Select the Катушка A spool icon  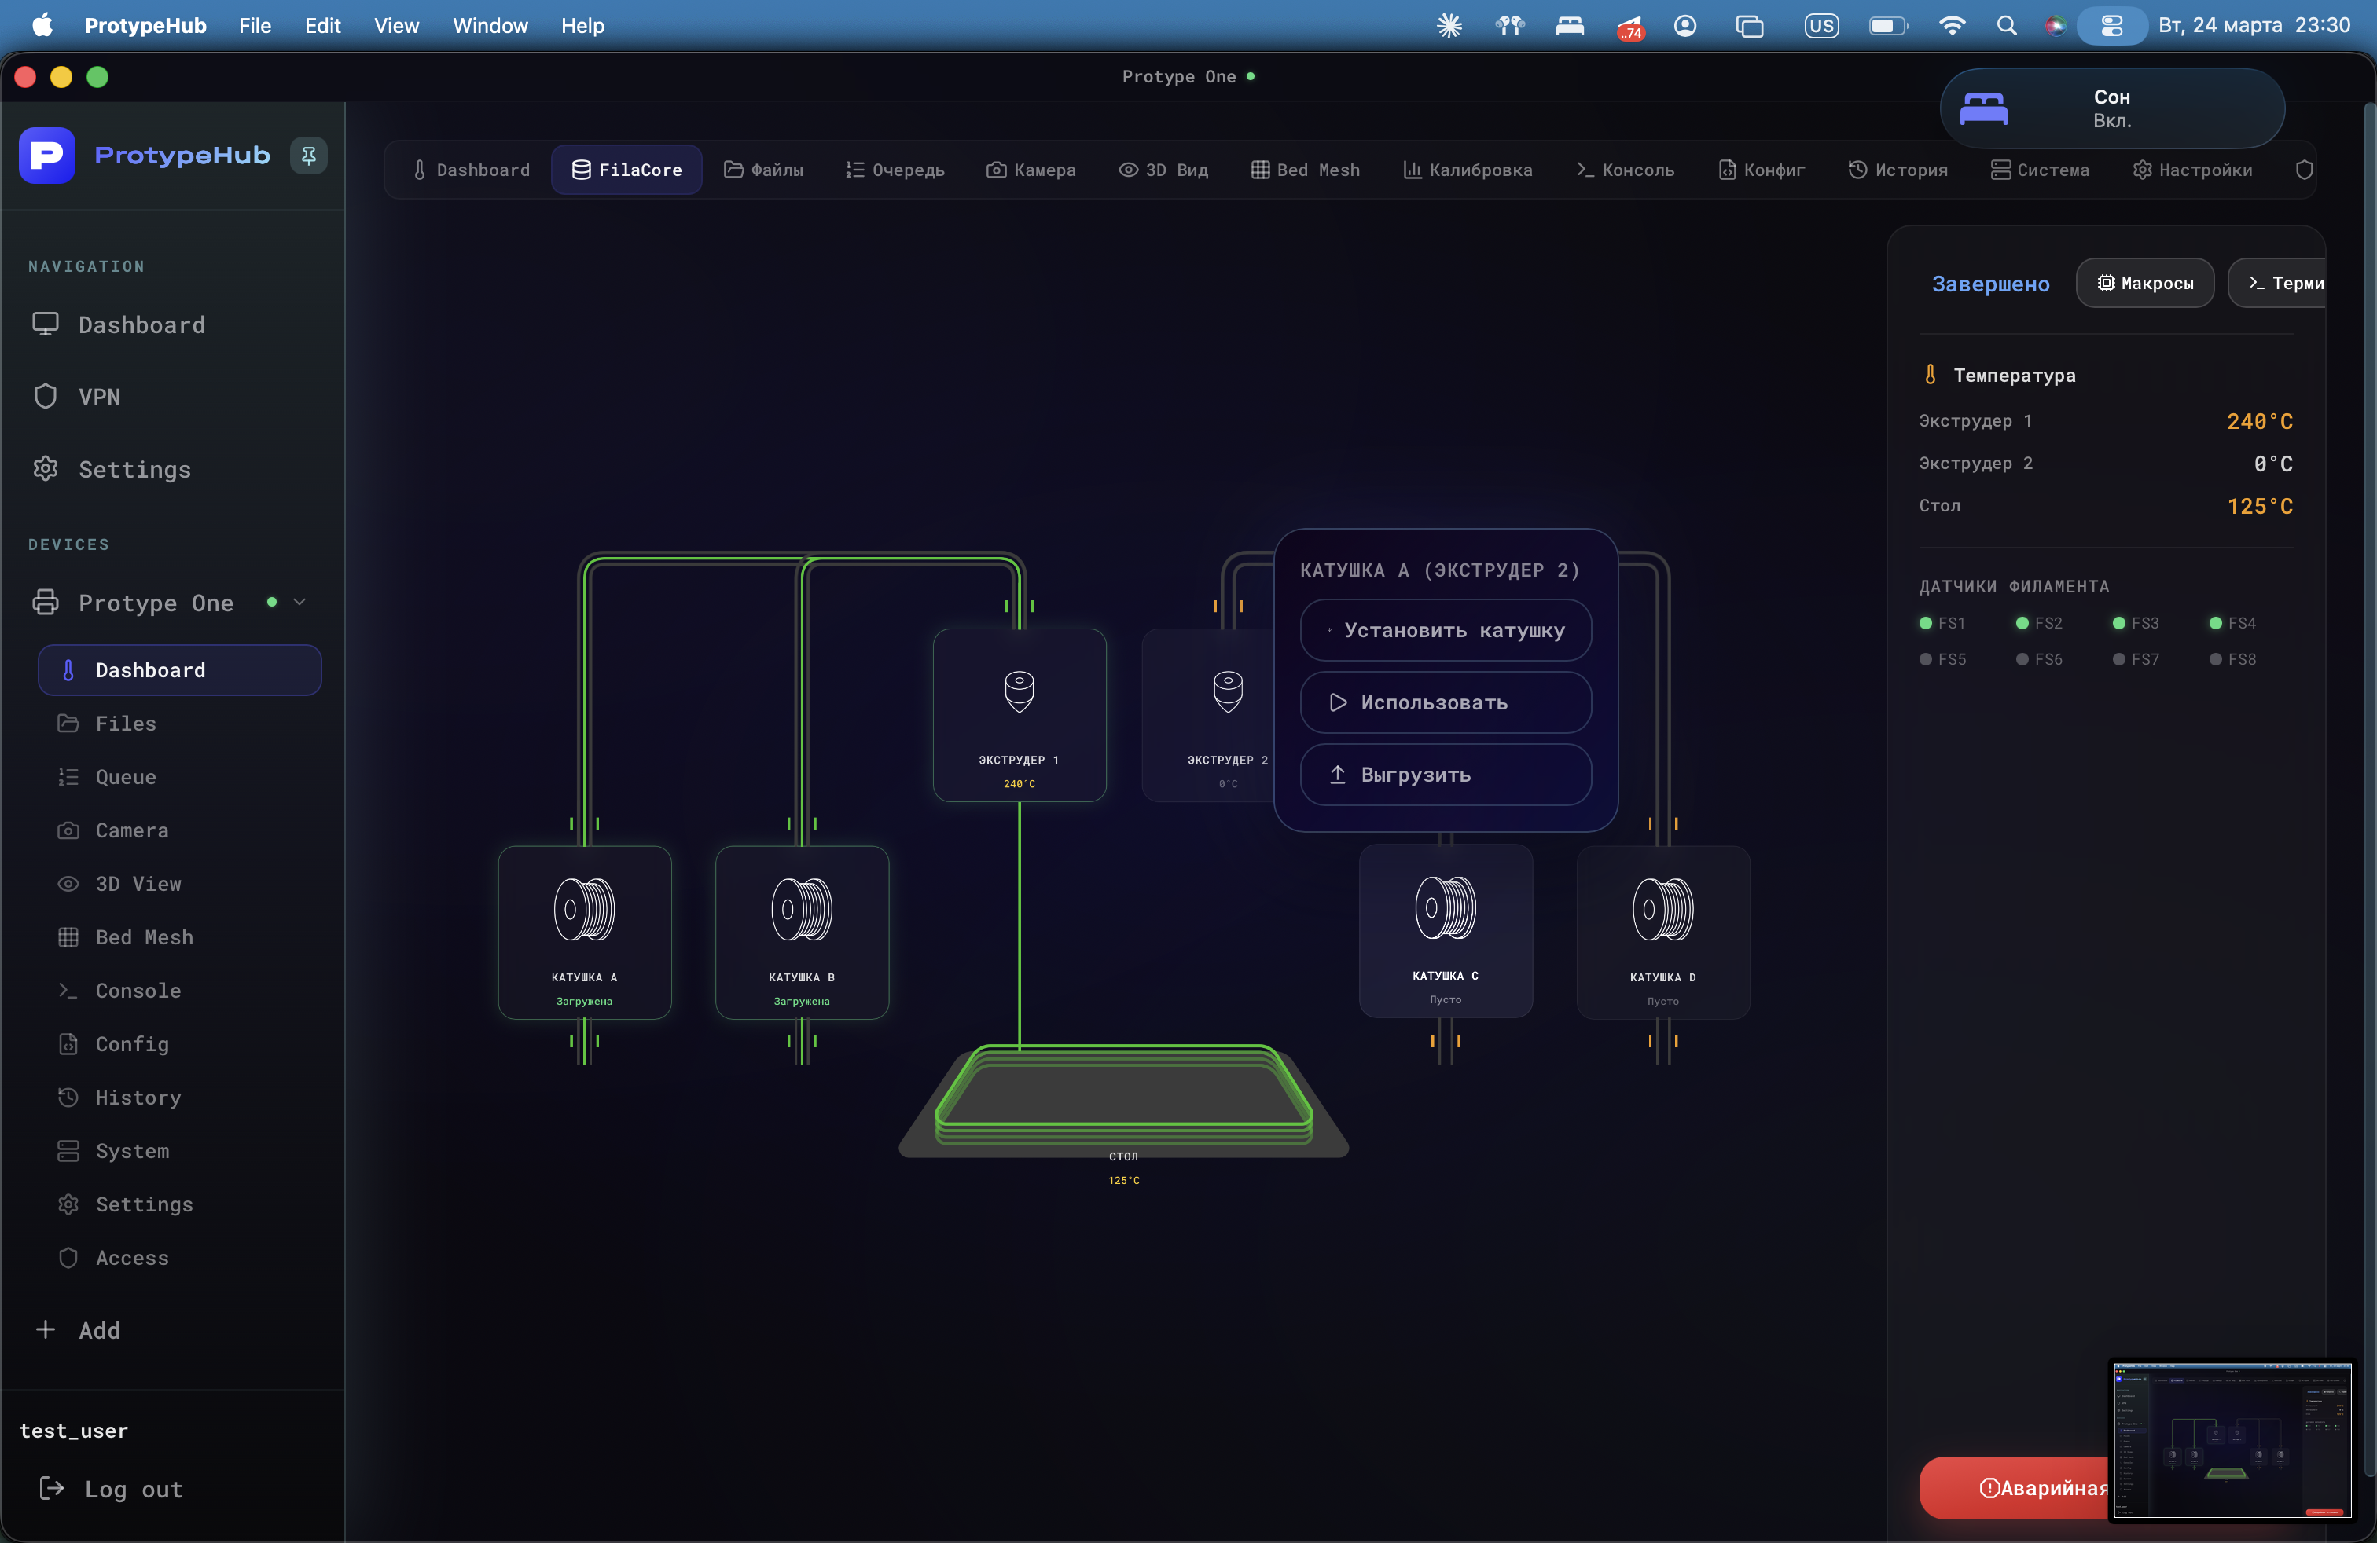(584, 909)
